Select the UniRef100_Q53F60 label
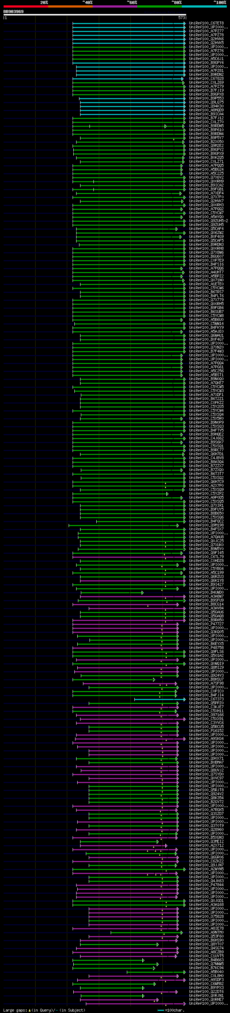The image size is (230, 1013). point(206,936)
